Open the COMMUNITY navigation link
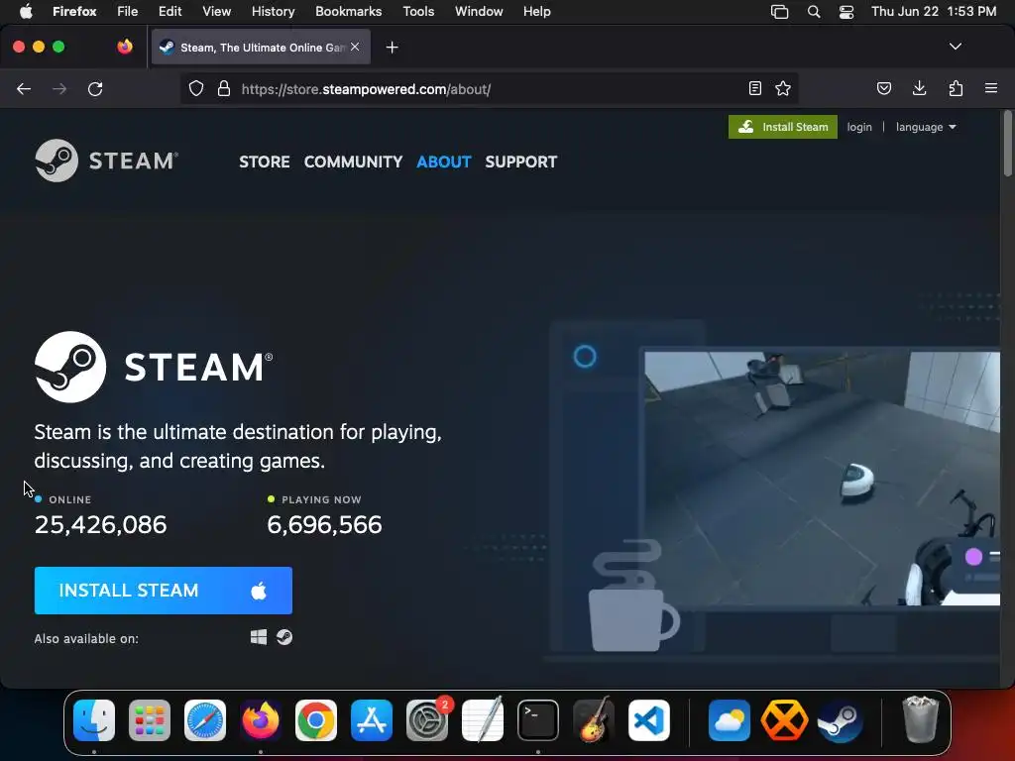Image resolution: width=1015 pixels, height=761 pixels. [x=354, y=162]
